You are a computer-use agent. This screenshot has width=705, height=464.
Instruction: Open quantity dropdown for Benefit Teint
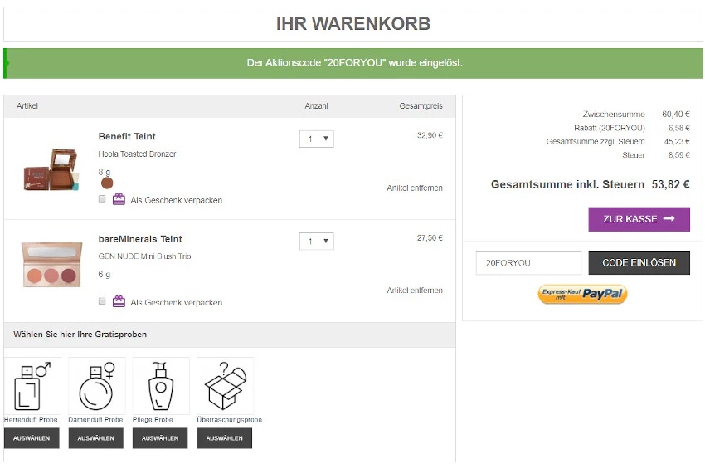tap(317, 139)
